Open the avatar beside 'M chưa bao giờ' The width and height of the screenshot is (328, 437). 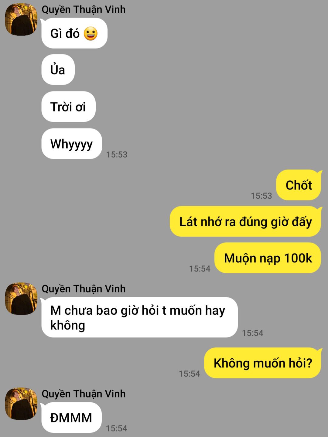coord(21,299)
